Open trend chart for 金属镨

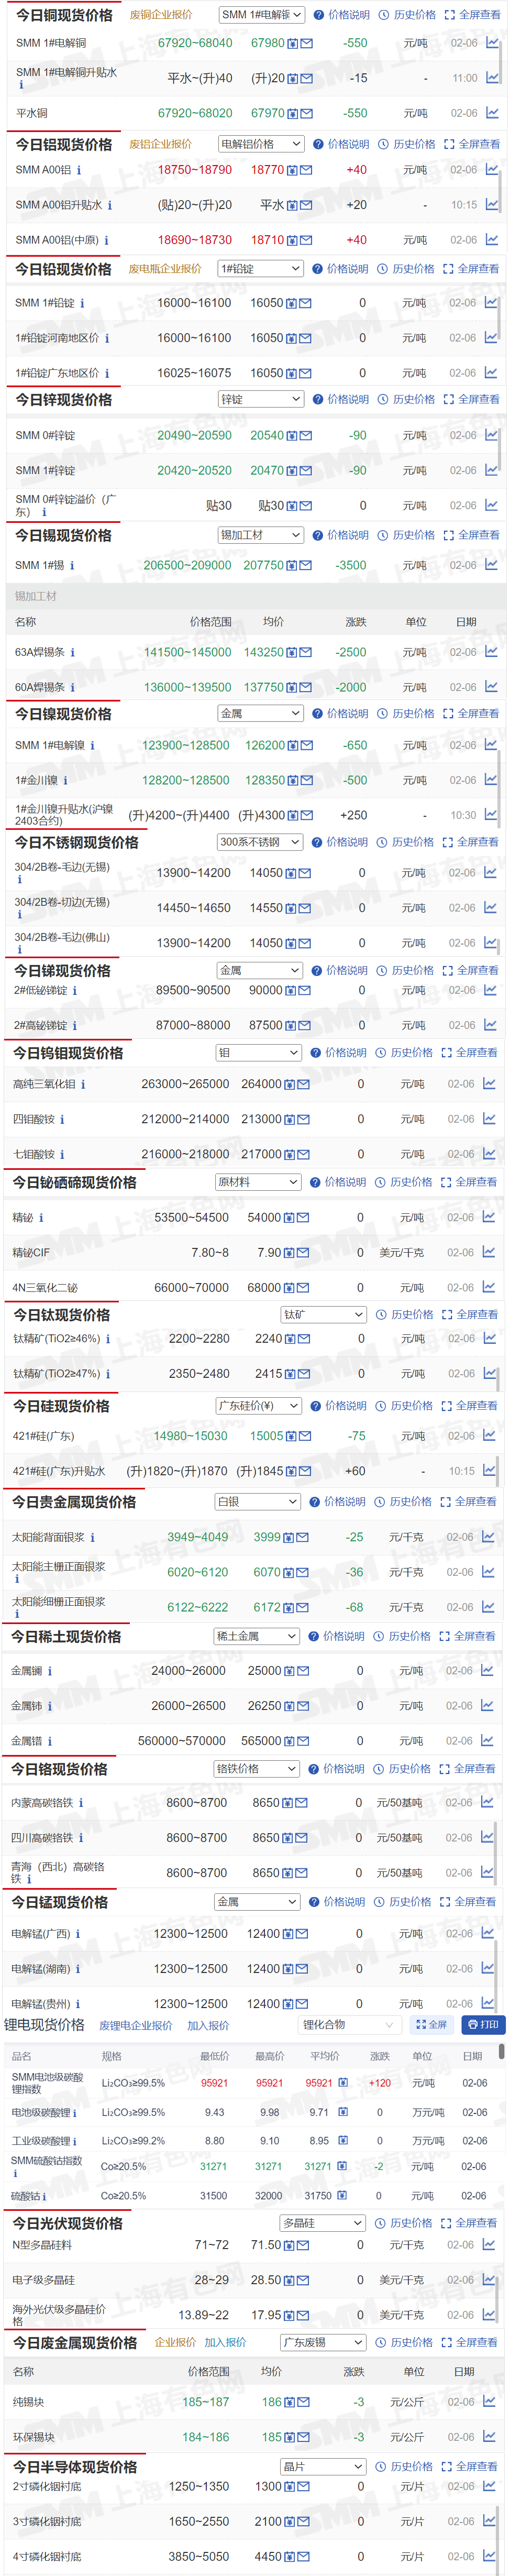point(488,1741)
